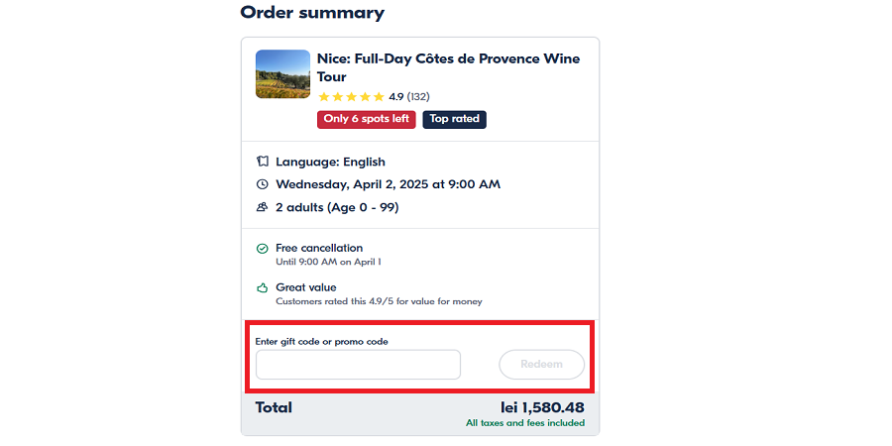Click the Free cancellation text
Viewport: 892px width, 446px height.
[319, 248]
